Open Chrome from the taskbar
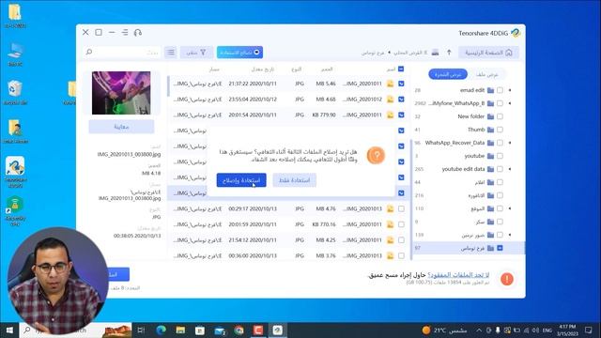601x338 pixels. click(239, 330)
